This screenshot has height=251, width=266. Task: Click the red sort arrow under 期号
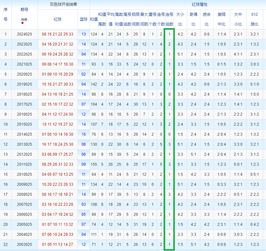(x=23, y=23)
